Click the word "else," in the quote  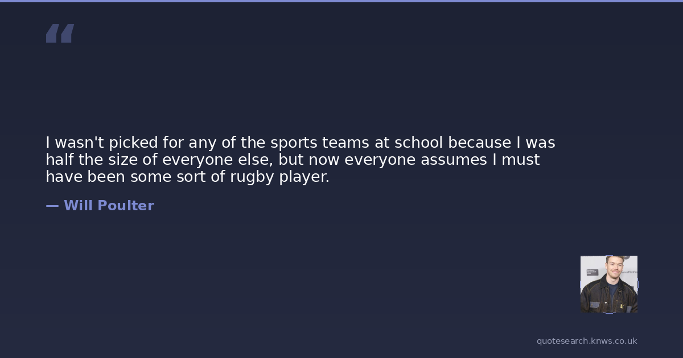(x=254, y=160)
